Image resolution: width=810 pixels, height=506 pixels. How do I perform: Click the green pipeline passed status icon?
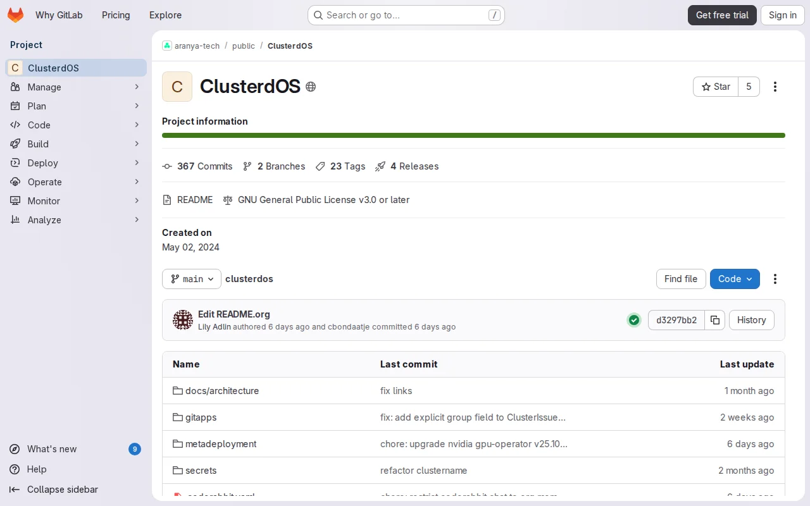click(x=634, y=320)
